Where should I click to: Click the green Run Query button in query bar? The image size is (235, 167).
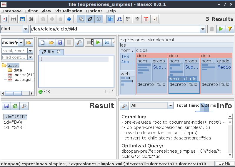[220, 29]
